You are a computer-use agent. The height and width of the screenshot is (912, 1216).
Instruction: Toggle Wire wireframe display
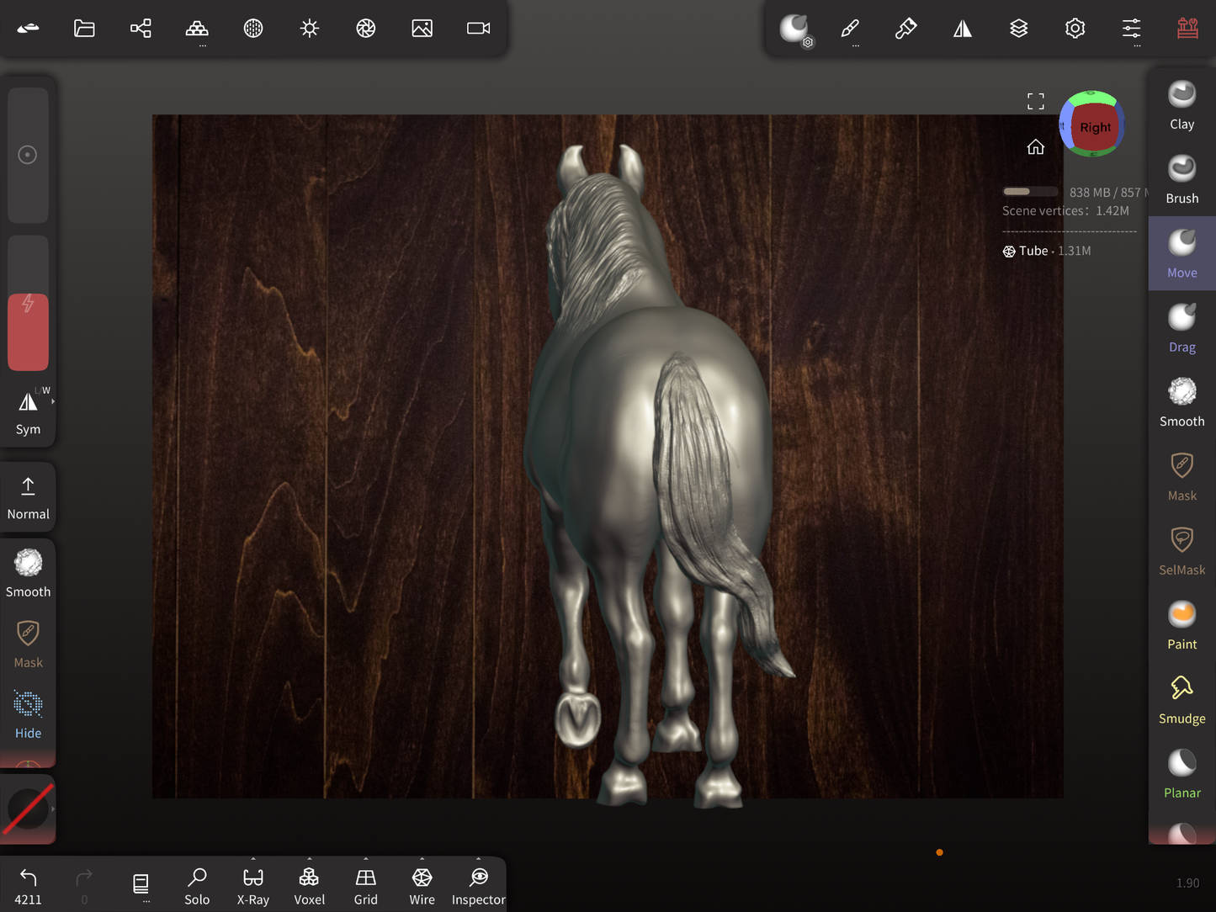click(422, 887)
